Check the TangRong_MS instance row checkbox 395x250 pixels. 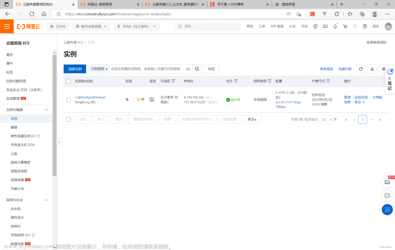[68, 100]
